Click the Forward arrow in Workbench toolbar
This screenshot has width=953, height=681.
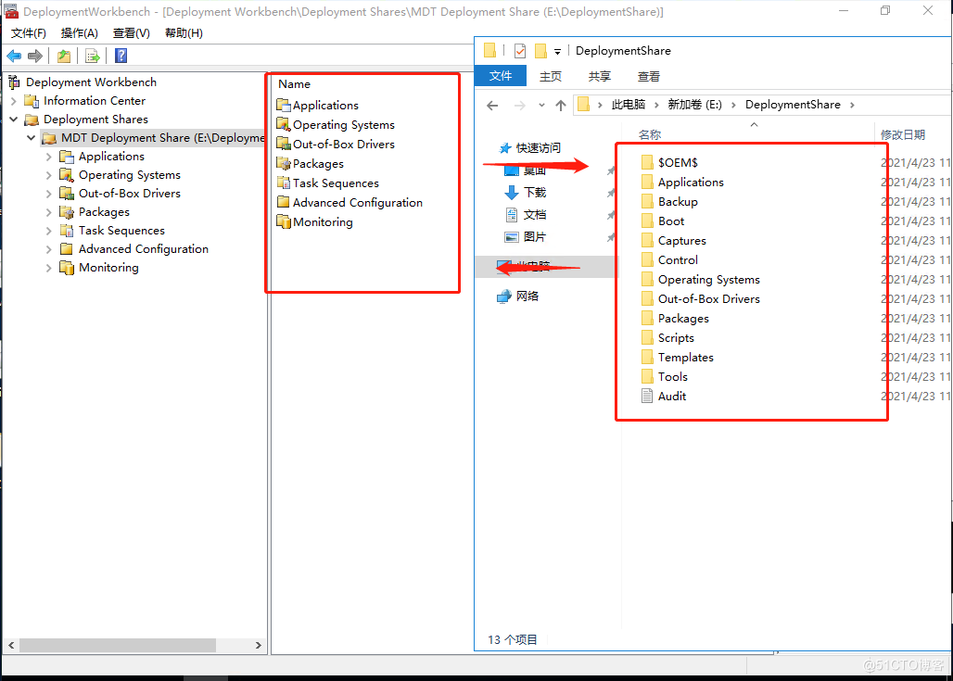click(x=35, y=56)
